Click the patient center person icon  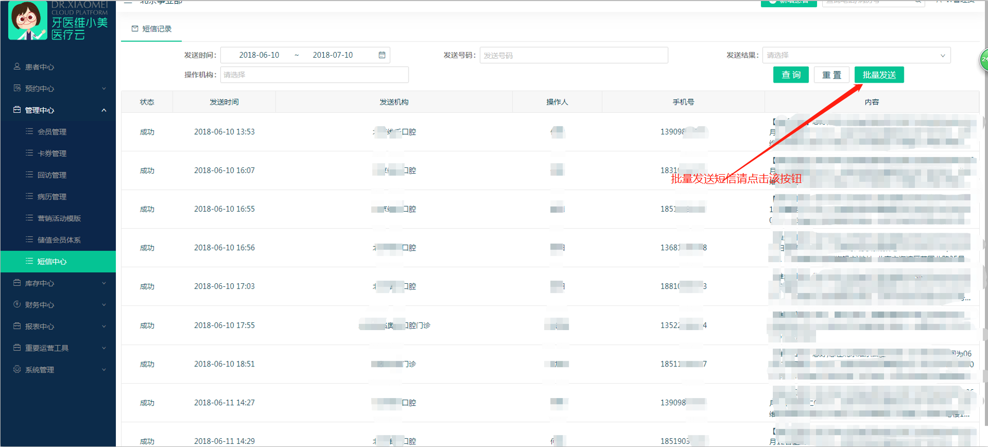click(17, 67)
